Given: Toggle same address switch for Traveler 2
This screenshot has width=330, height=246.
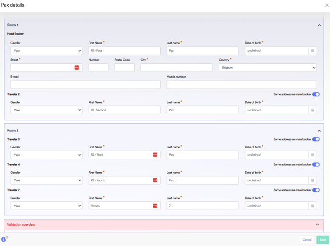Looking at the screenshot, I should 316,94.
